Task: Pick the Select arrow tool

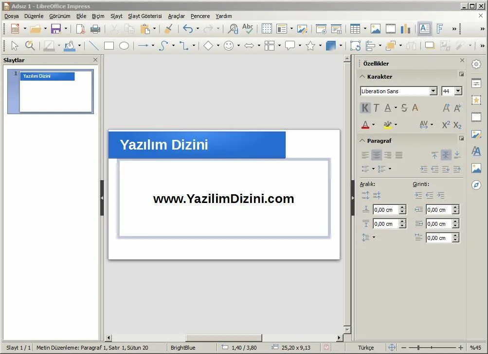Action: (15, 46)
